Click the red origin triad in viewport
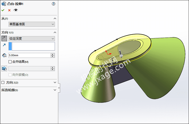The width and height of the screenshot is (189, 124). tap(108, 53)
